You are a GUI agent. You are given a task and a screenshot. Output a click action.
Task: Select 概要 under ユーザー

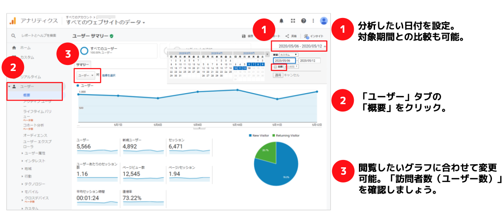pyautogui.click(x=27, y=95)
